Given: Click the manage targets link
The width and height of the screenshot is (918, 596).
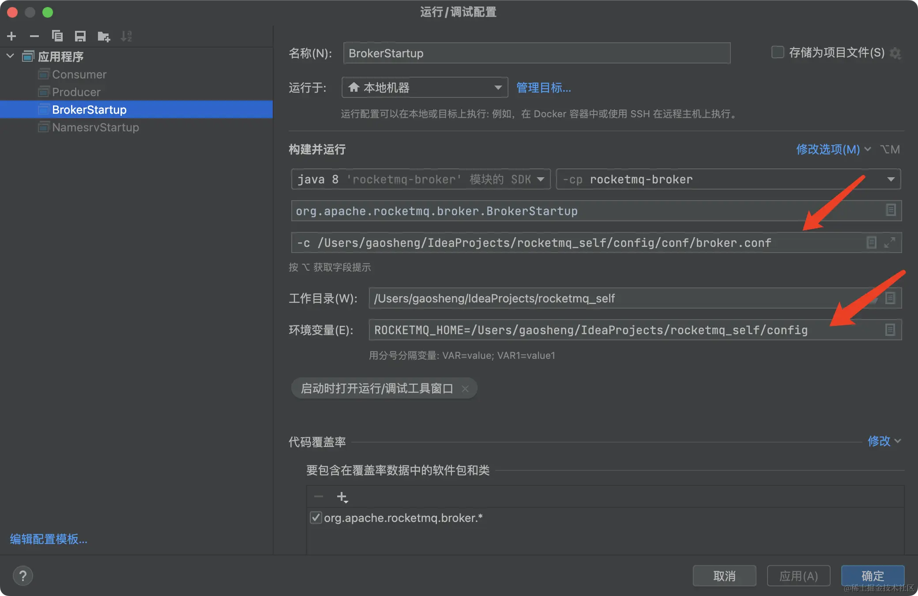Looking at the screenshot, I should tap(543, 88).
